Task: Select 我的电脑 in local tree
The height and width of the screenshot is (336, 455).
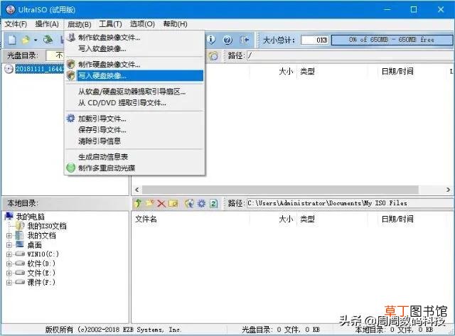Action: [x=30, y=217]
